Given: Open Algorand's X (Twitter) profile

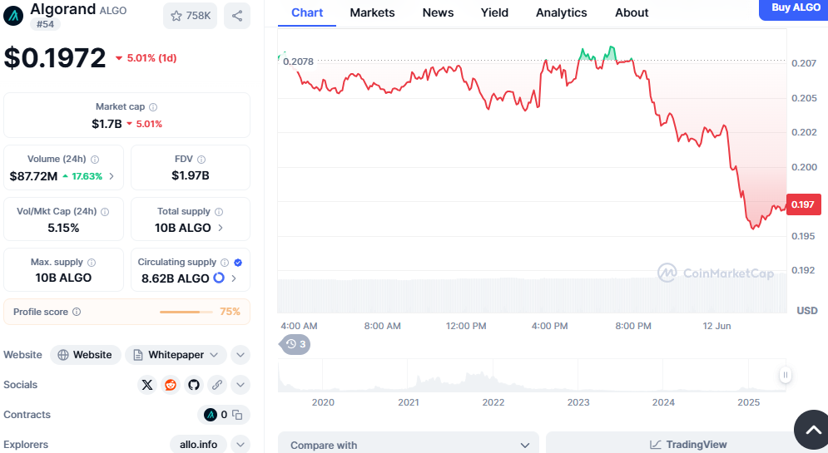Looking at the screenshot, I should 147,385.
